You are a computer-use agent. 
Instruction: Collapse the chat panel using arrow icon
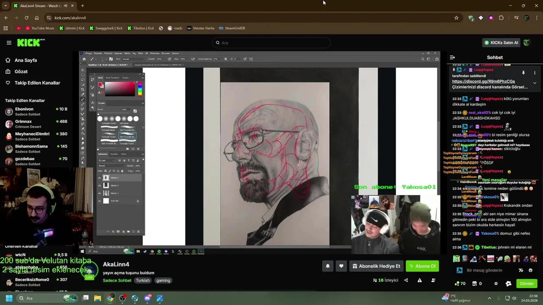click(x=452, y=57)
